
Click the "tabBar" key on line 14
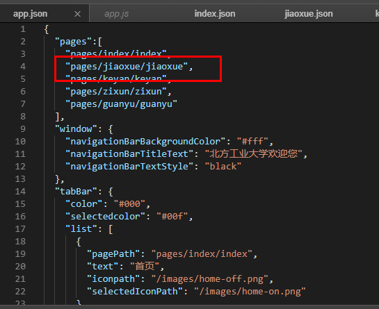76,192
